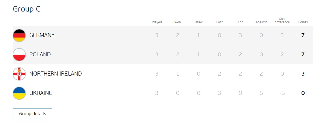Click the Germany flag icon
Image resolution: width=326 pixels, height=130 pixels.
[19, 35]
